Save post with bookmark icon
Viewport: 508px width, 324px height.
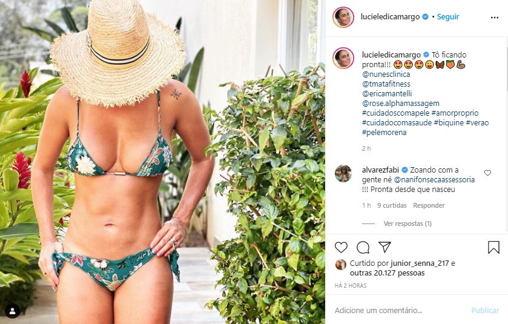tap(493, 247)
